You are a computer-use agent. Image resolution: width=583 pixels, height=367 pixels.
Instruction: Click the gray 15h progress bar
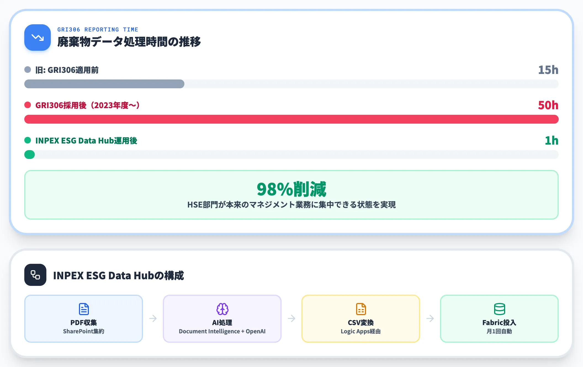(x=104, y=84)
